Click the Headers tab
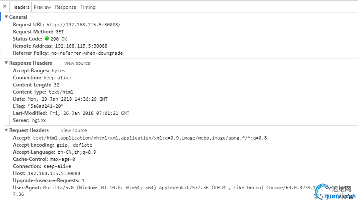The image size is (358, 203). pos(20,7)
